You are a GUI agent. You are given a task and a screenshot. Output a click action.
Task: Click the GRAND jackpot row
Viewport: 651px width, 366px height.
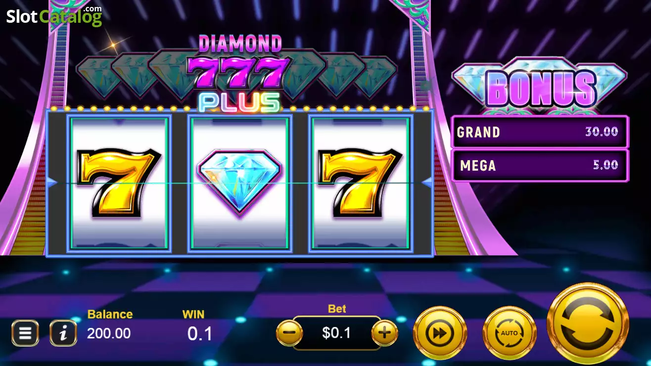click(x=540, y=132)
